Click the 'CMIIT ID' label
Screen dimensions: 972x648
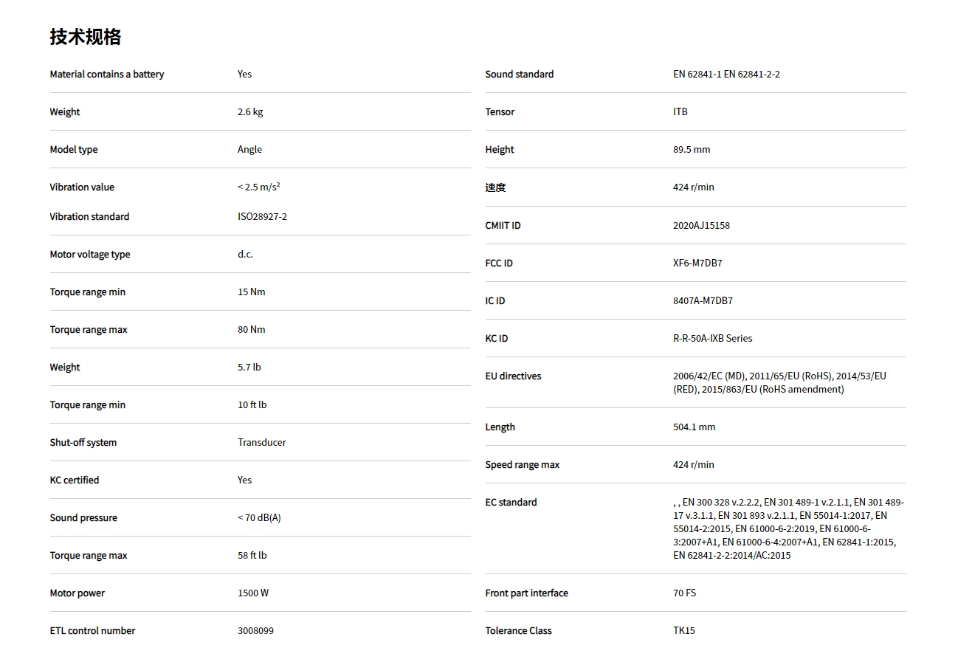(503, 225)
